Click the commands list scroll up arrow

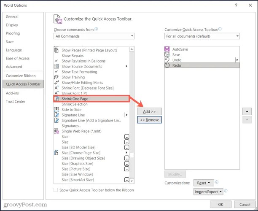132,49
